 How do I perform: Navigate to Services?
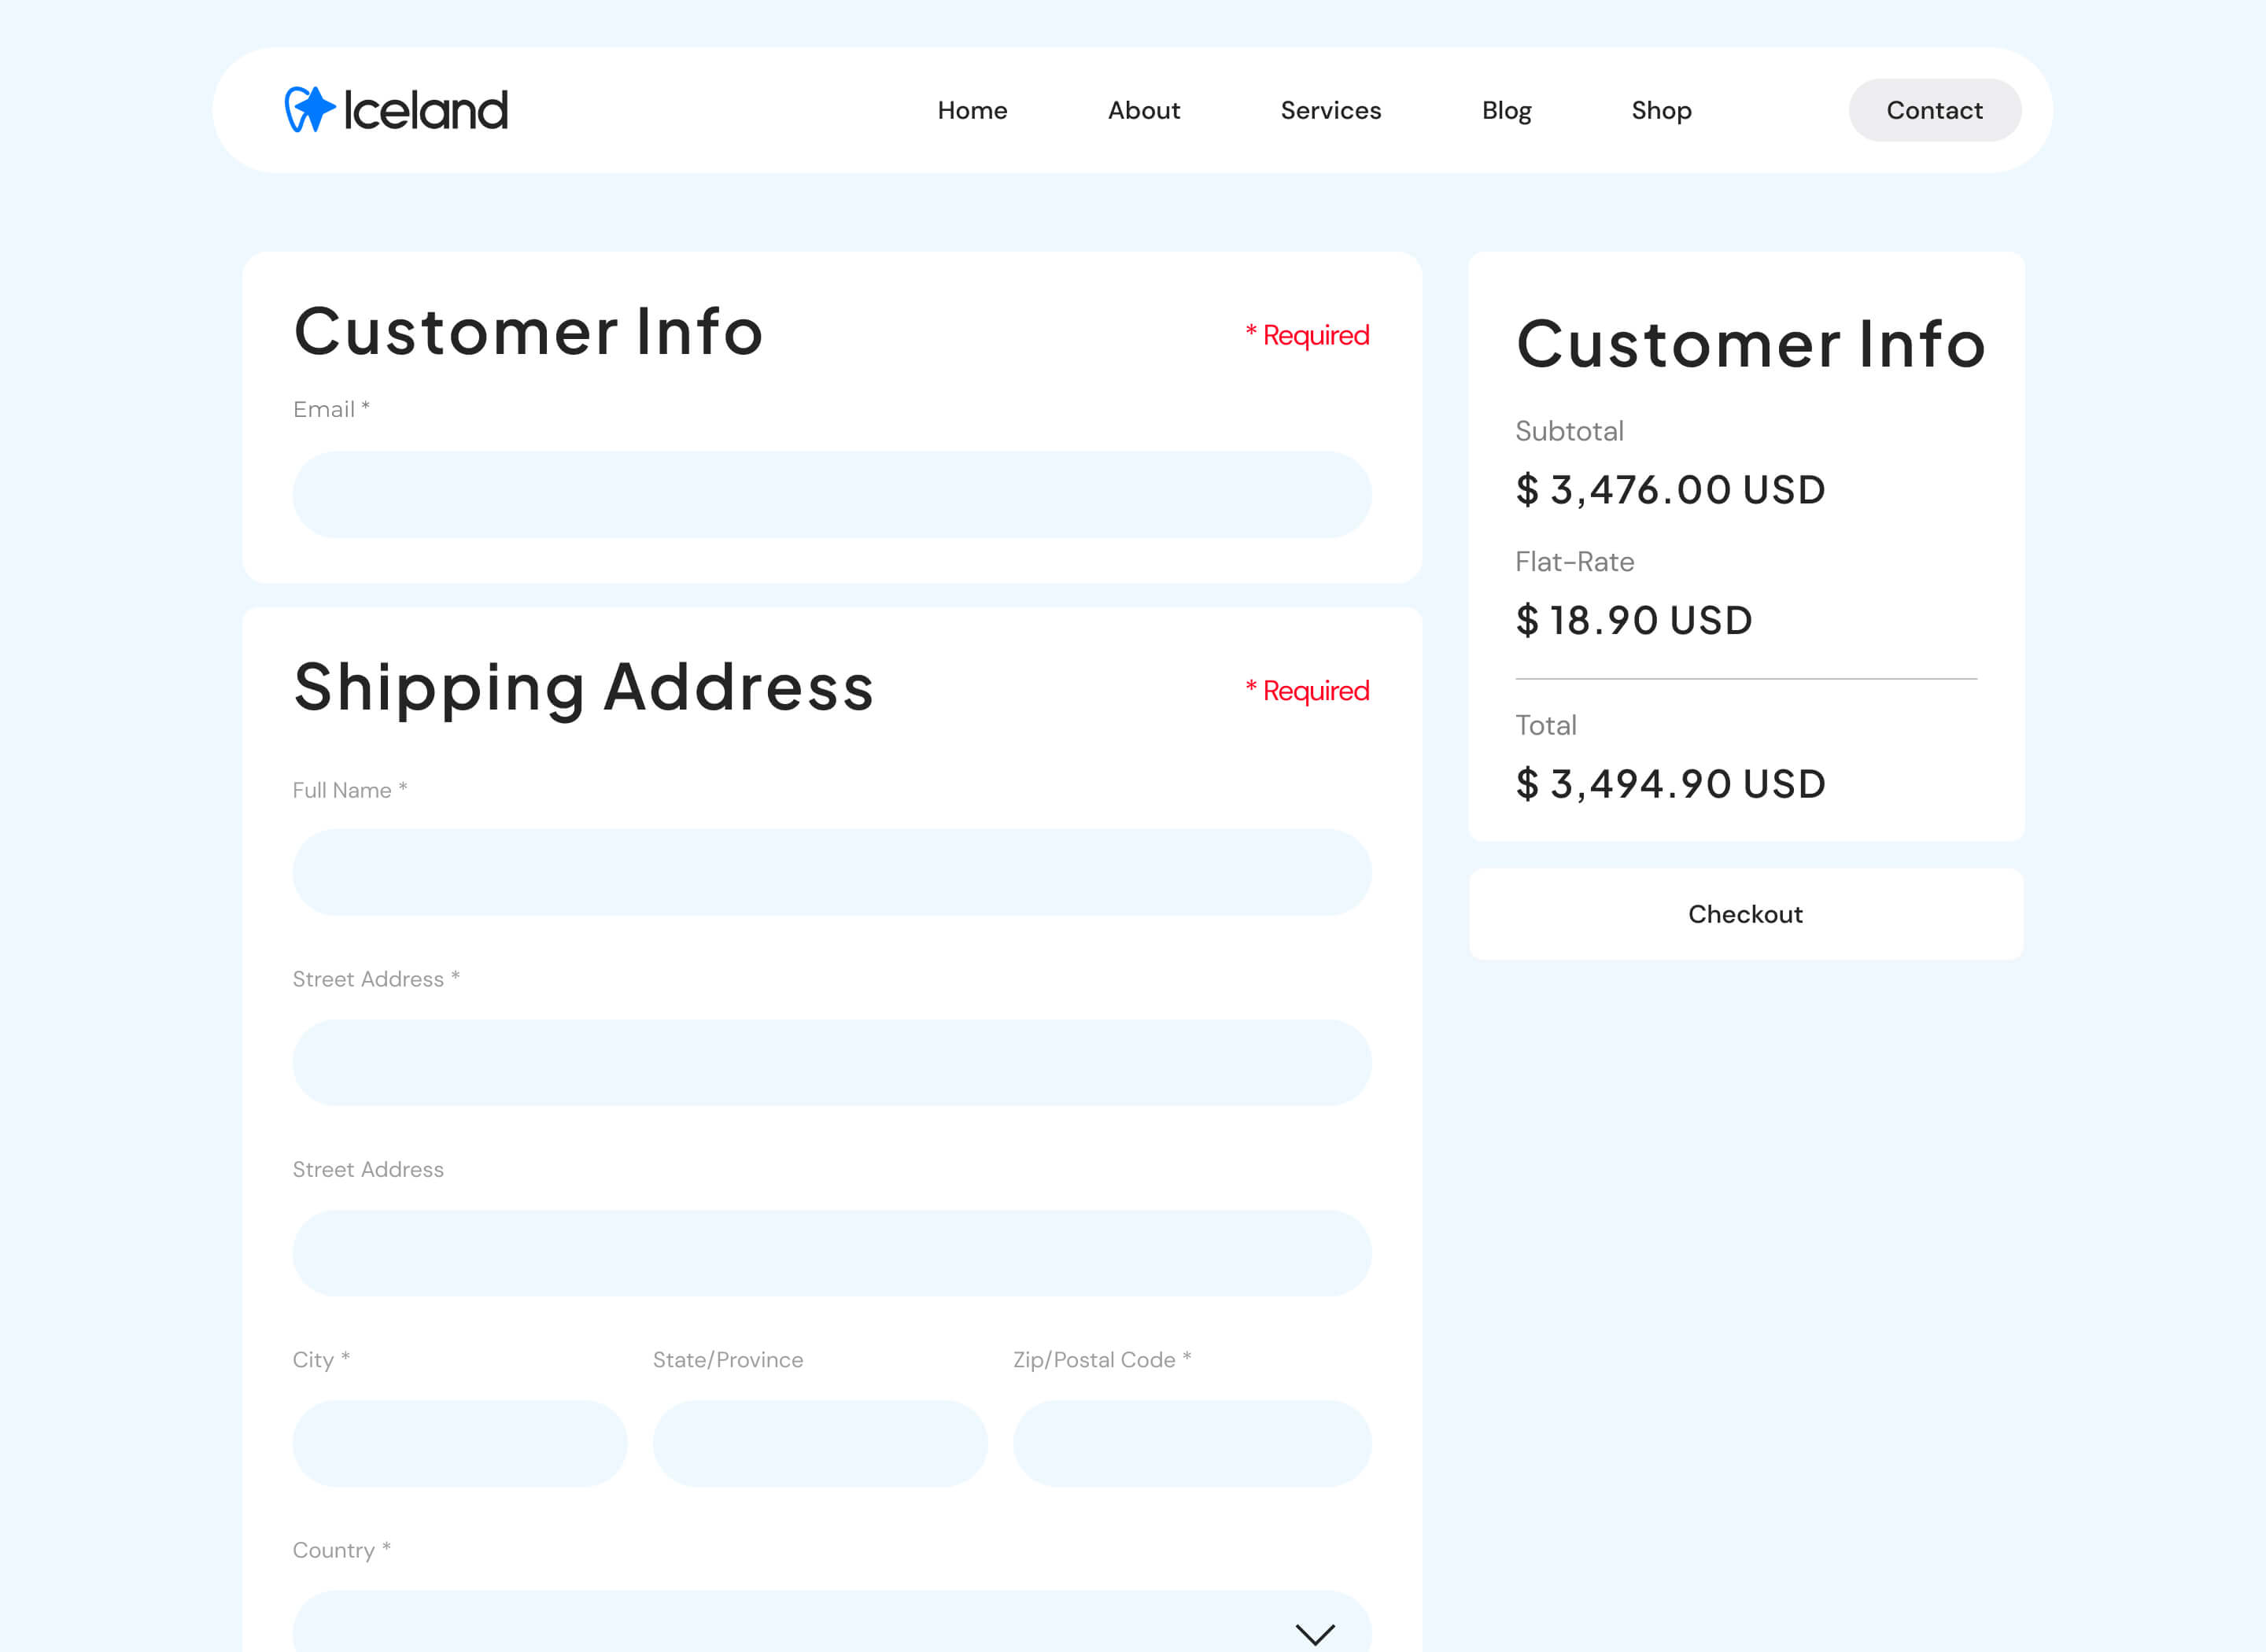[1330, 110]
